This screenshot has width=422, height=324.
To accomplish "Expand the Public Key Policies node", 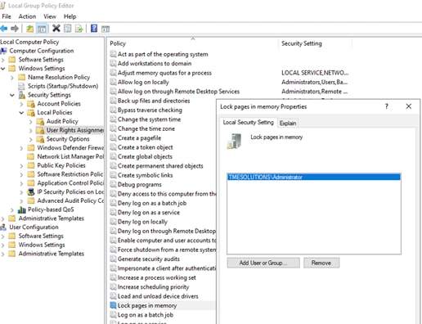I will click(x=21, y=165).
